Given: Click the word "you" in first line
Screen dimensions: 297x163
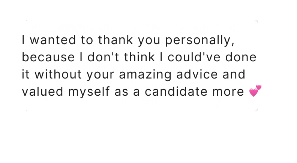Looking at the screenshot, I should click(149, 41).
